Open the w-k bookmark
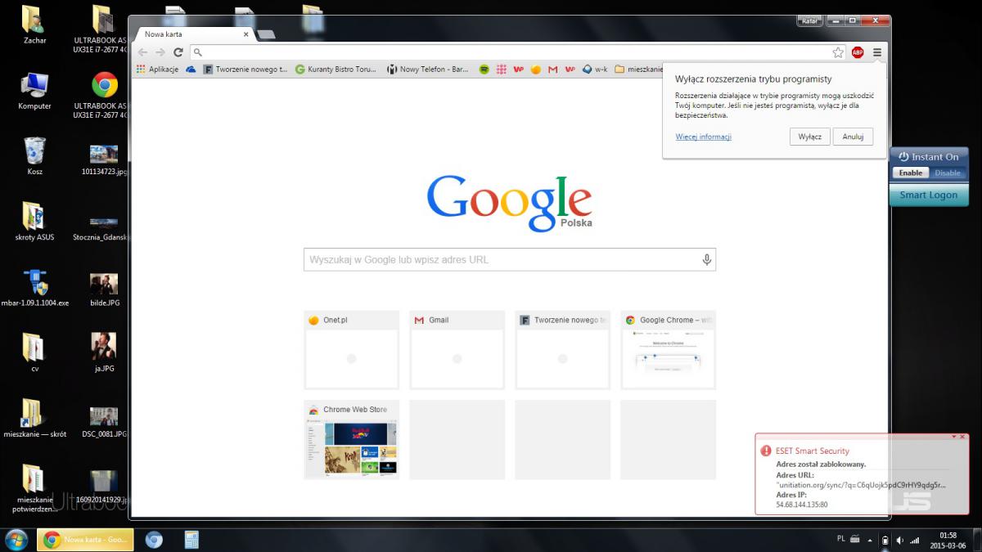The height and width of the screenshot is (552, 982). point(595,70)
